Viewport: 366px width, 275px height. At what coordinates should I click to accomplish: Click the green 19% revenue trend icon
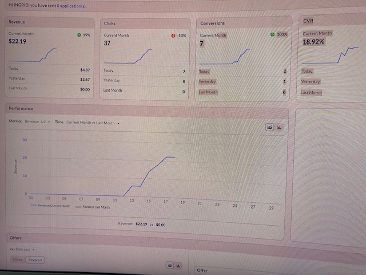pyautogui.click(x=79, y=35)
